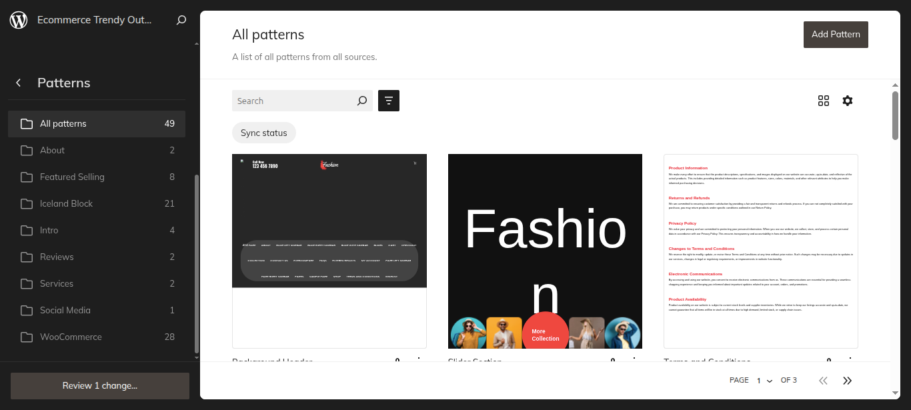Go to the first page arrows

823,381
